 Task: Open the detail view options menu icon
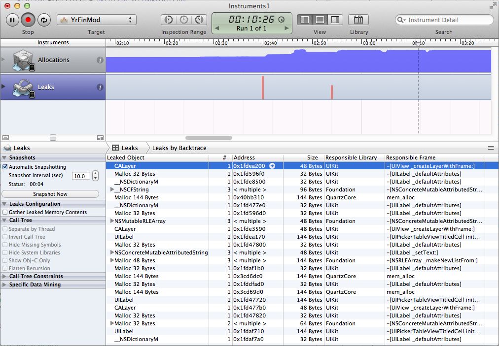[491, 148]
